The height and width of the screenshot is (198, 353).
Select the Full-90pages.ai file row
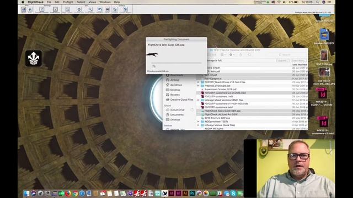[252, 79]
